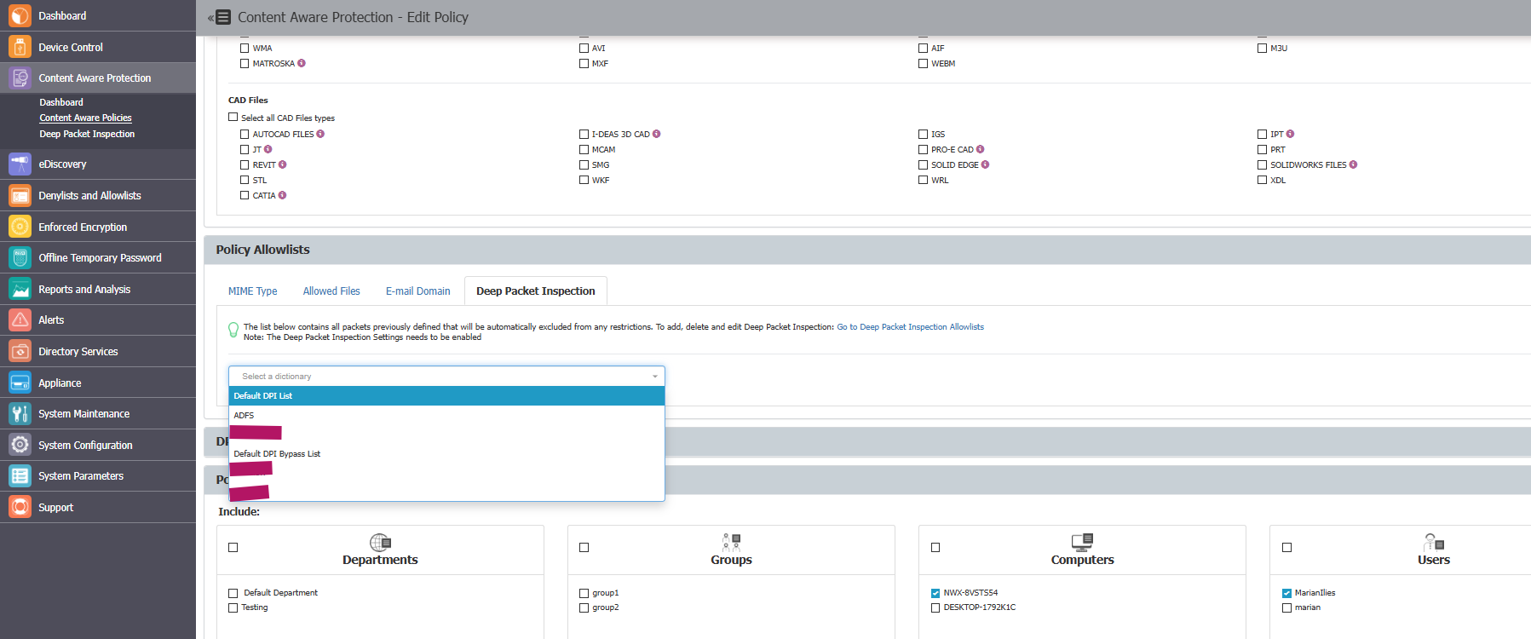Open Content Aware Policies submenu item
Viewport: 1531px width, 639px height.
click(x=85, y=118)
